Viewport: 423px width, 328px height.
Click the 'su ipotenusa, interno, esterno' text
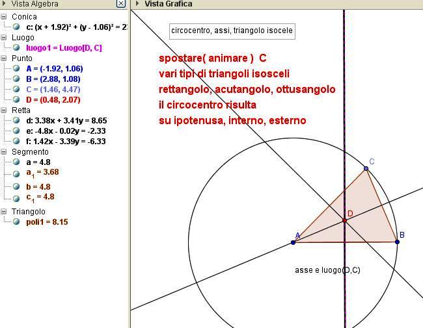[x=232, y=120]
